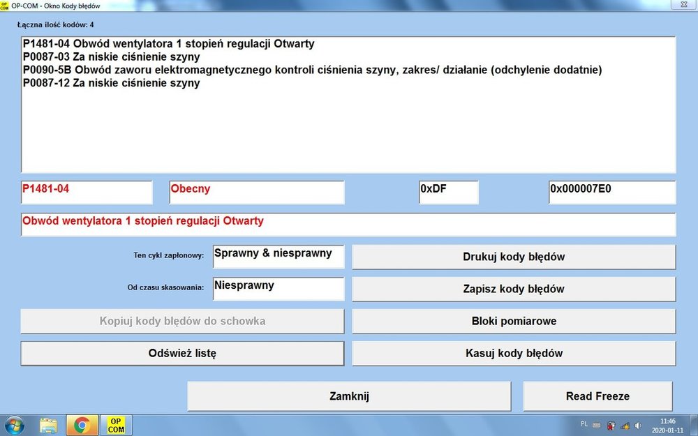Click the network signal tray icon
Viewport: 698px width, 436px height.
pyautogui.click(x=625, y=426)
